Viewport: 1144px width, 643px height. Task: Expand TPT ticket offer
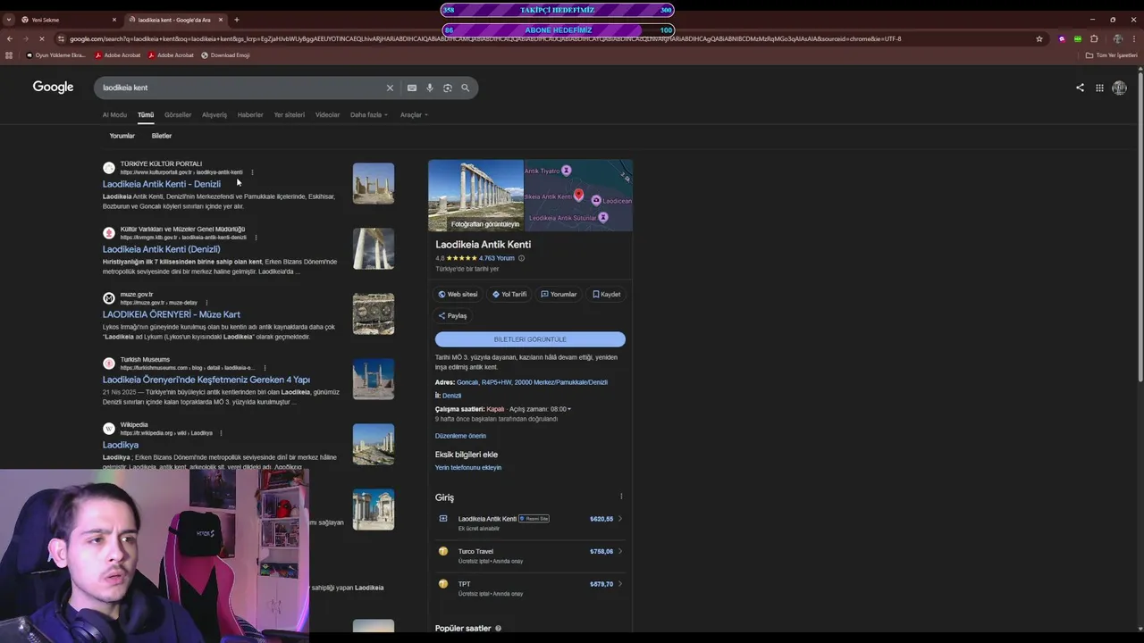[620, 584]
